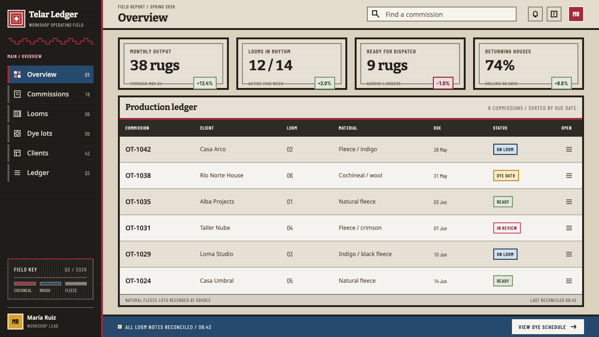
Task: Open row menu for OT-1024
Action: [569, 281]
